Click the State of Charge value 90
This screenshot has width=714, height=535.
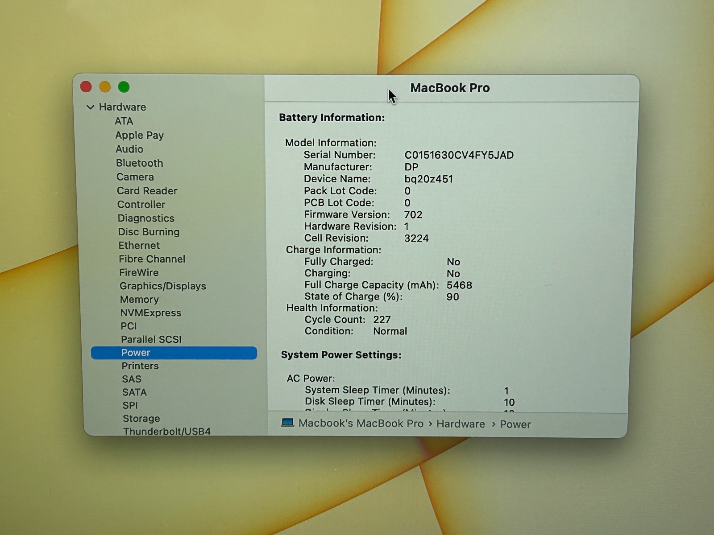point(453,297)
